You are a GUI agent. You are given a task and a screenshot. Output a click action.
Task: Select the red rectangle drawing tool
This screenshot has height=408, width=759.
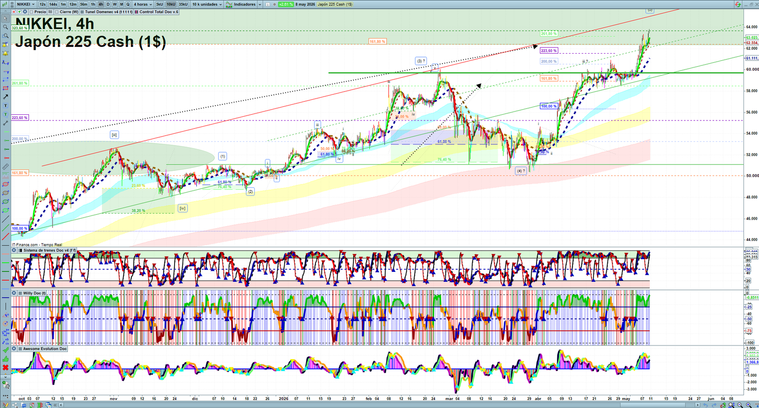coord(5,88)
